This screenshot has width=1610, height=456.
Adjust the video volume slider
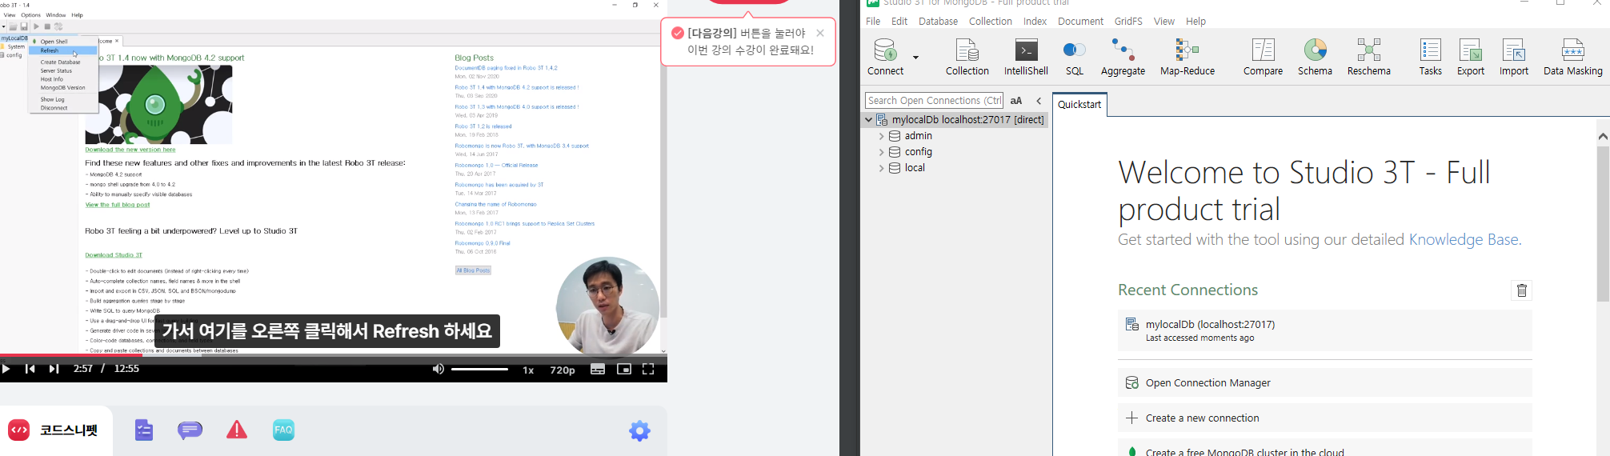pyautogui.click(x=479, y=370)
